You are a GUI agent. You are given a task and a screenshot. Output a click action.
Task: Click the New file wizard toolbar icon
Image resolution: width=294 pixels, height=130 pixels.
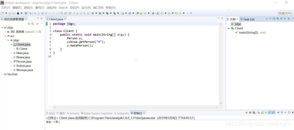pyautogui.click(x=2, y=13)
